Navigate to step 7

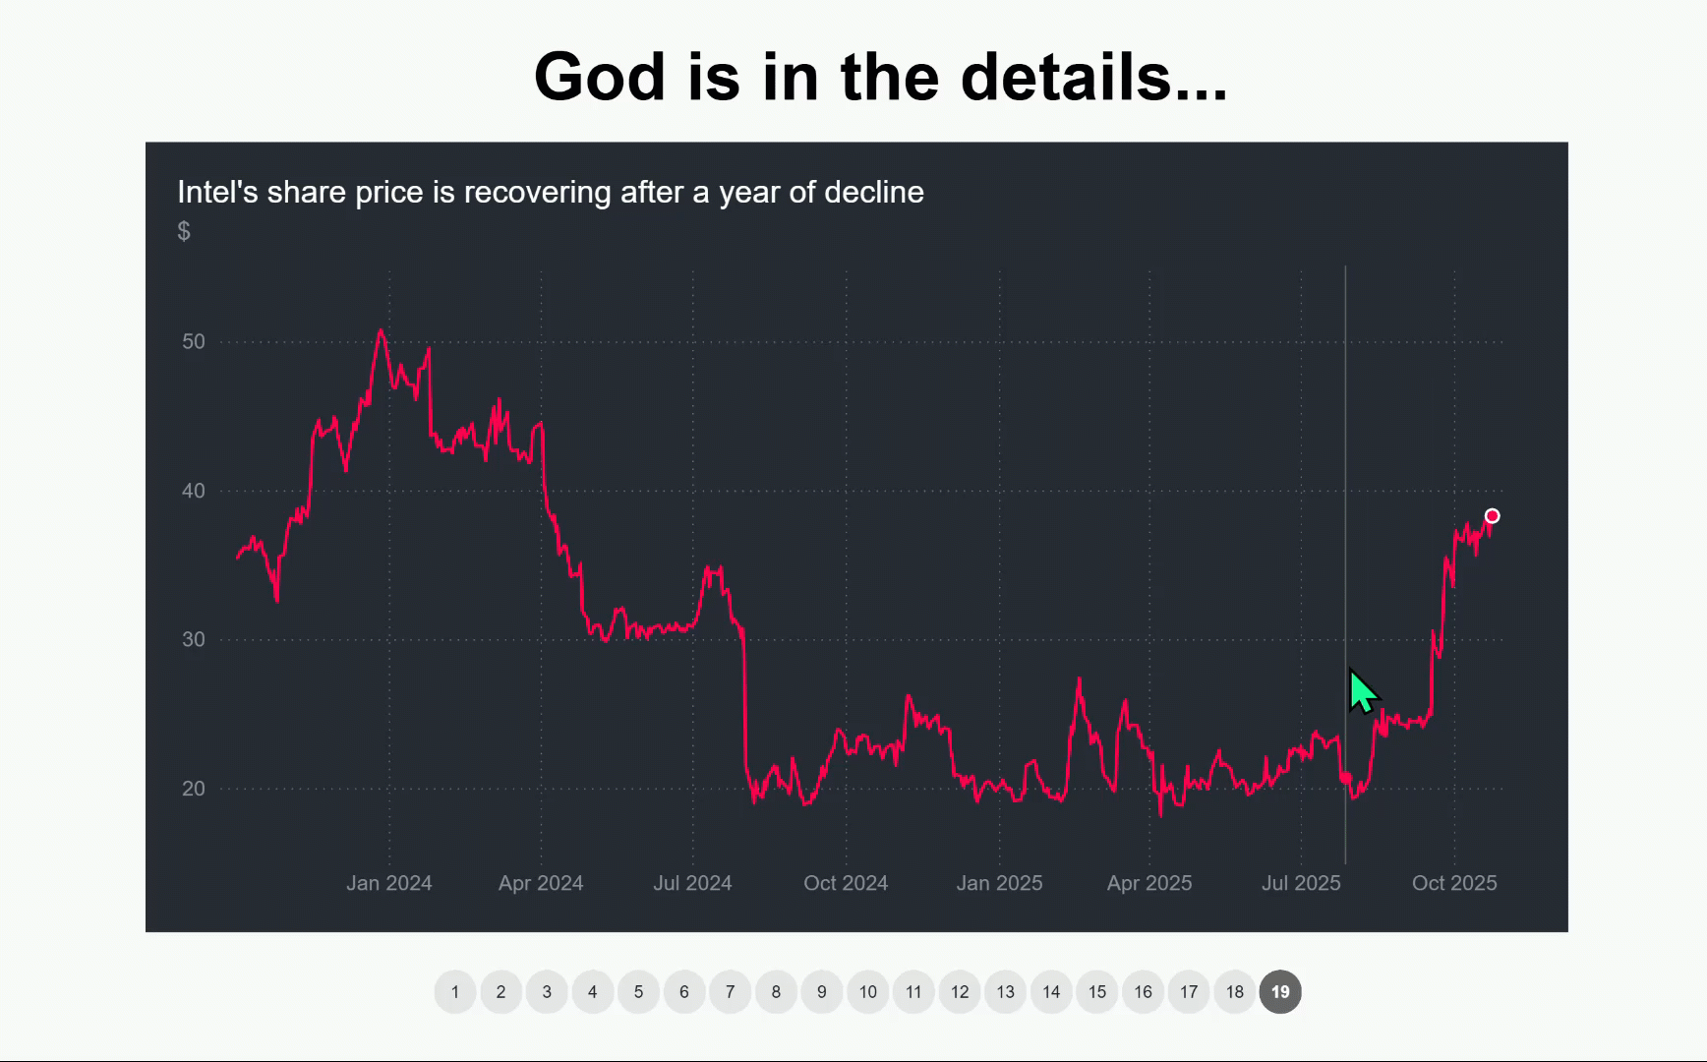pyautogui.click(x=731, y=991)
